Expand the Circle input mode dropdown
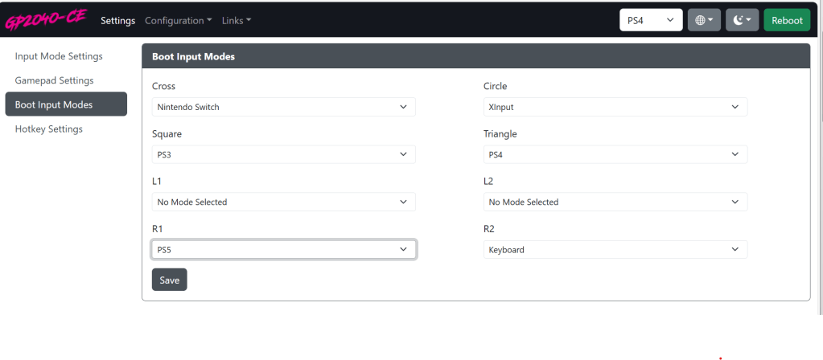Screen dimensions: 823x360 point(615,107)
